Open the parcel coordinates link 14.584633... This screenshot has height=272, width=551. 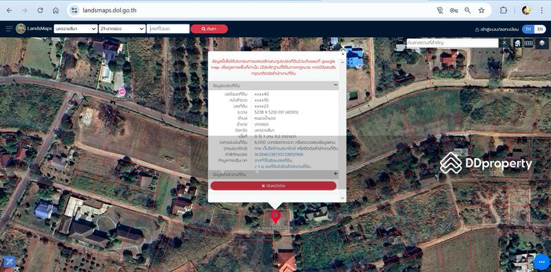[279, 154]
